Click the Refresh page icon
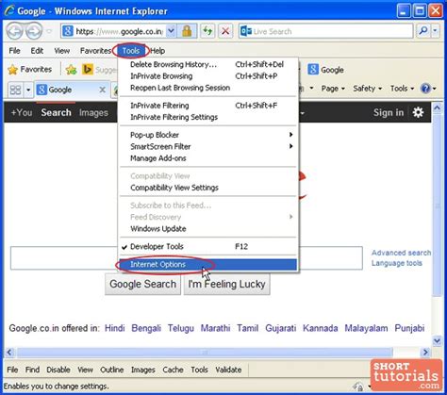 [207, 31]
